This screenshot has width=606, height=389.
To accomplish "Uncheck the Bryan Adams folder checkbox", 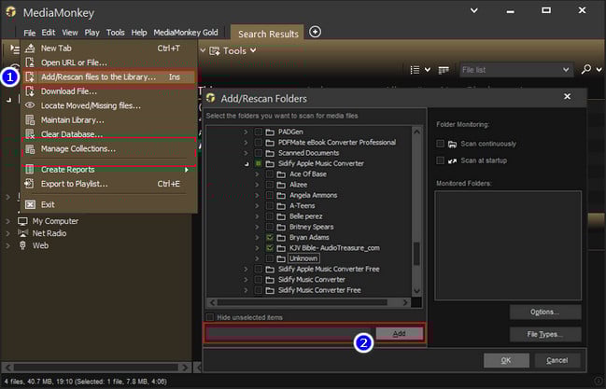I will [x=270, y=237].
